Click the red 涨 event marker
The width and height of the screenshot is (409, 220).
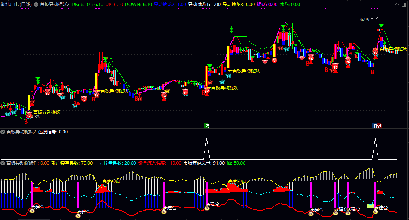tap(379, 126)
